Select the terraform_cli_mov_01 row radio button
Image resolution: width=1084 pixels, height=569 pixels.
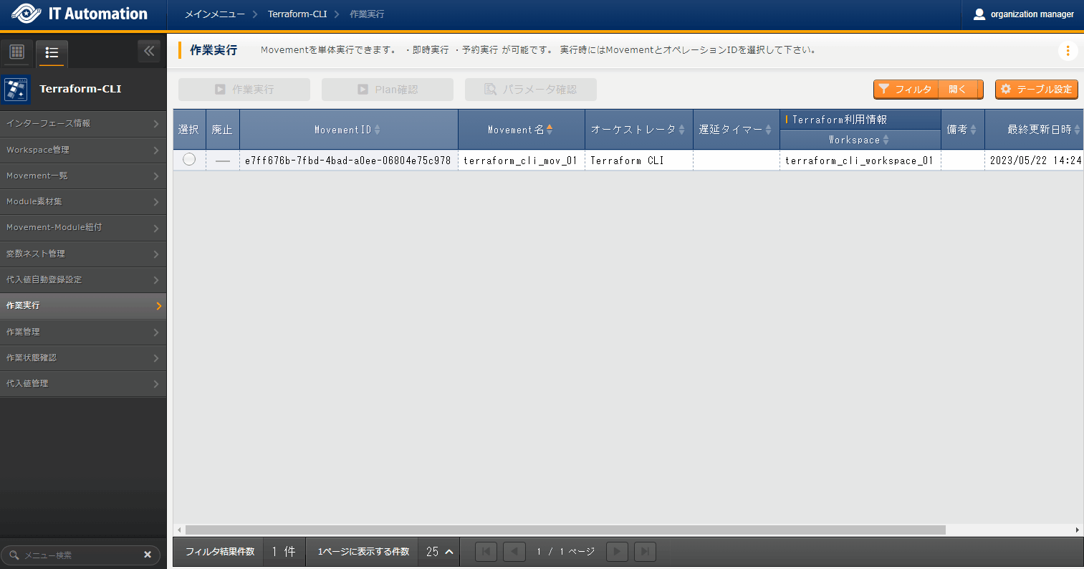pos(189,160)
